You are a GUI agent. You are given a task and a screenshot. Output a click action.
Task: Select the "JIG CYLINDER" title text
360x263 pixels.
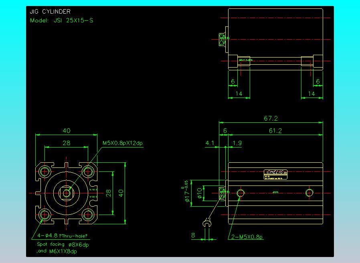(x=50, y=12)
